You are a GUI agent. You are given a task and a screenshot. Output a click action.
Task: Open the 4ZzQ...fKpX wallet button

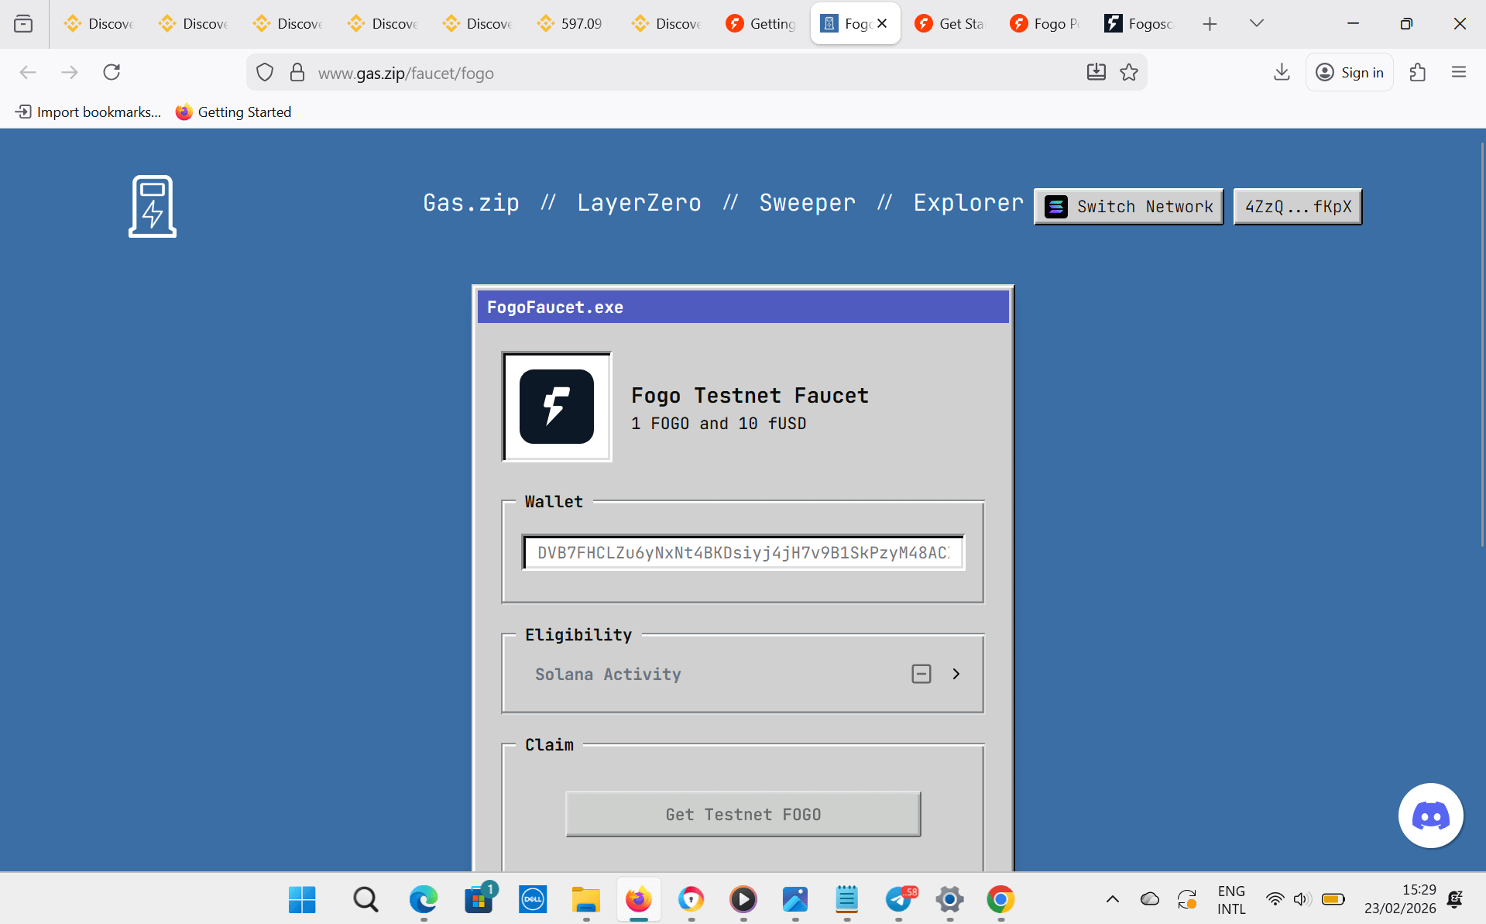[1298, 207]
